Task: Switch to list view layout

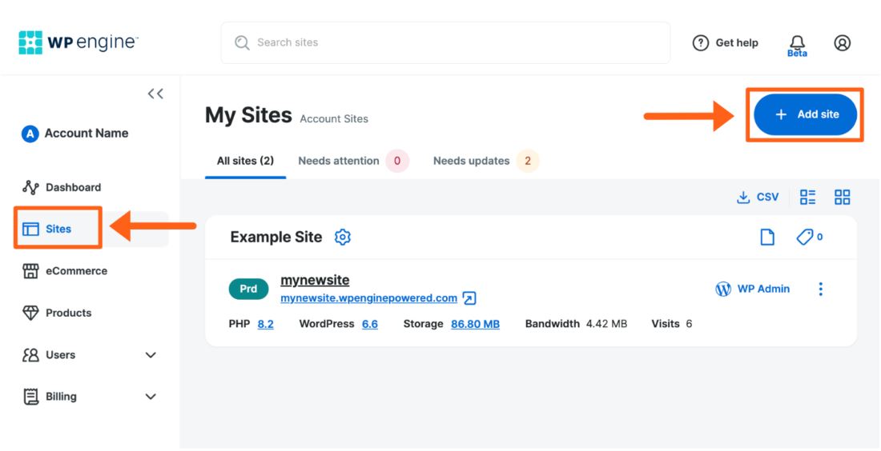Action: (x=808, y=197)
